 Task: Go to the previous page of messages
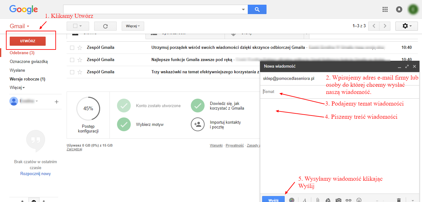point(374,26)
